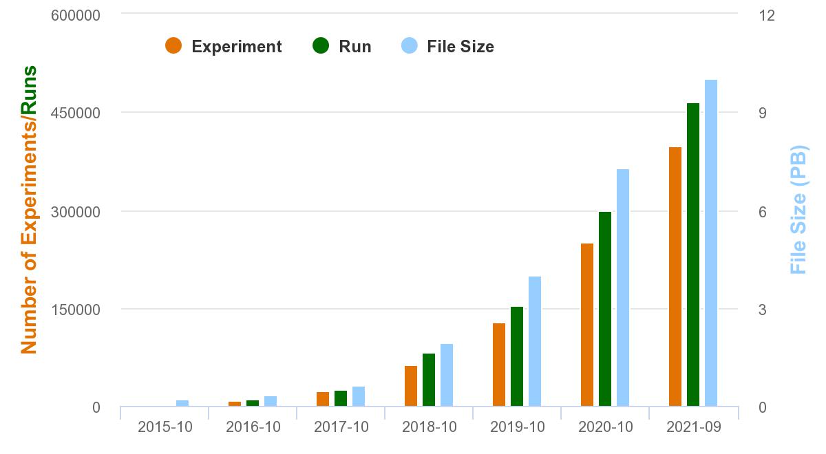Viewport: 826px width, 454px height.
Task: Select the 2021-09 File Size bar
Action: (711, 243)
